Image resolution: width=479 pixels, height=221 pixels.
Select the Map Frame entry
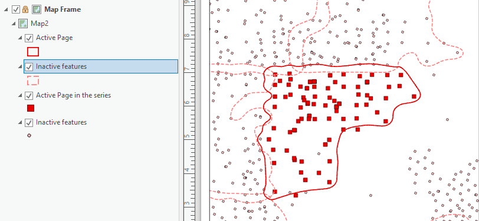(x=63, y=9)
